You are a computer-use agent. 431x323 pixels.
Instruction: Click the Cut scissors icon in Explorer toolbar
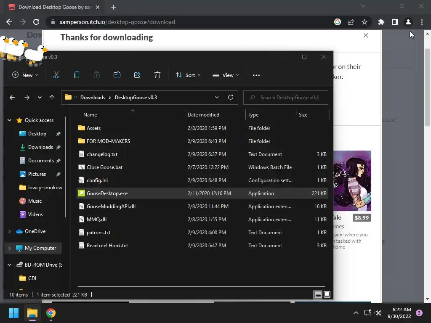tap(56, 75)
